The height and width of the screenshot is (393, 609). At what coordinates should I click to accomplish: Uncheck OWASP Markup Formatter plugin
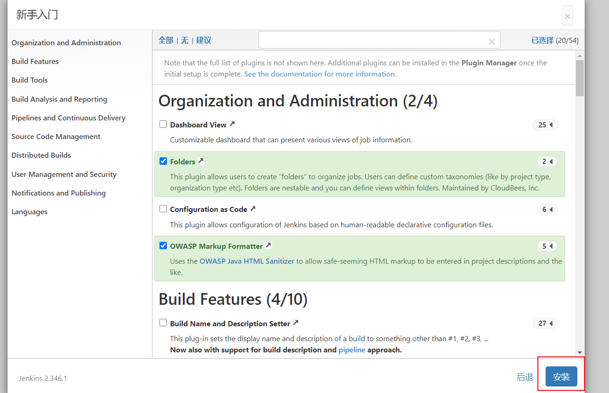(163, 246)
